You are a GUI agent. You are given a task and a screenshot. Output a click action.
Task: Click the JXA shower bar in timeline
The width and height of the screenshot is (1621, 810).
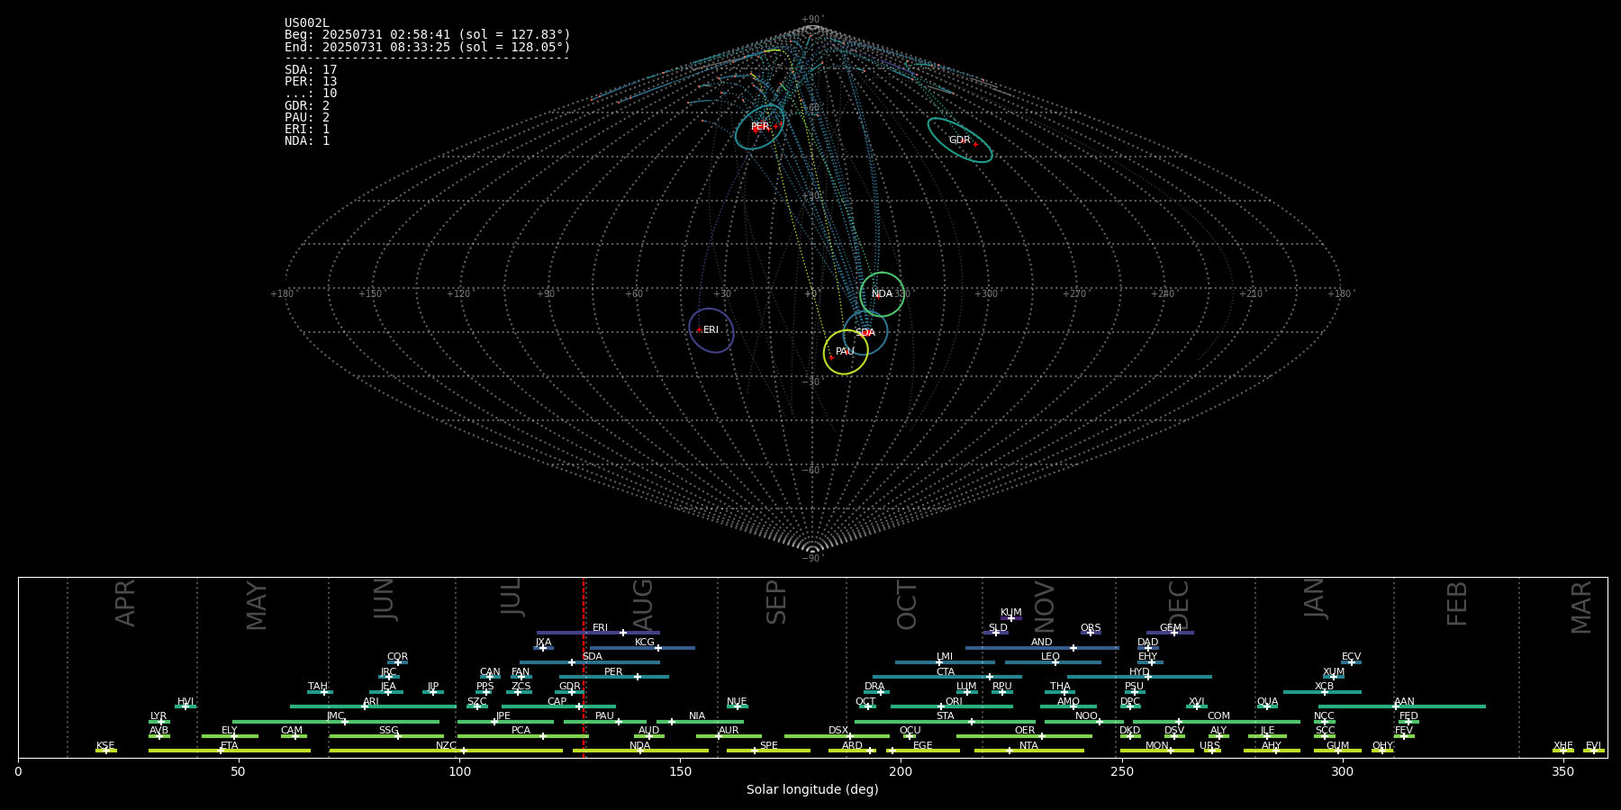point(543,648)
